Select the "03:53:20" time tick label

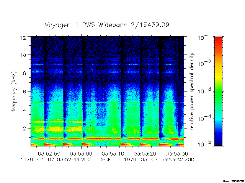145,154
